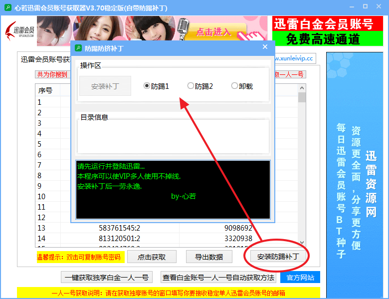Image resolution: width=389 pixels, height=299 pixels.
Task: Select account row 813120501:2
Action: (120, 239)
